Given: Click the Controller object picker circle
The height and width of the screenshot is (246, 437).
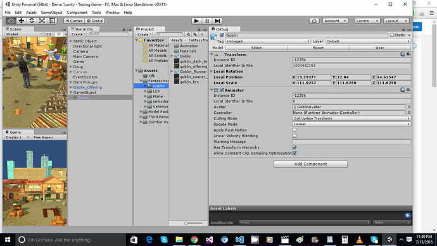Looking at the screenshot, I should click(409, 113).
